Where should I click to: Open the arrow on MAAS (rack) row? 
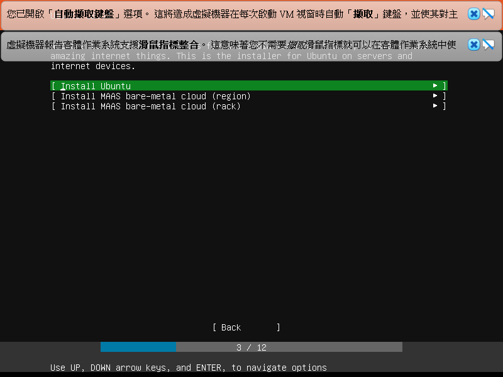(x=435, y=106)
